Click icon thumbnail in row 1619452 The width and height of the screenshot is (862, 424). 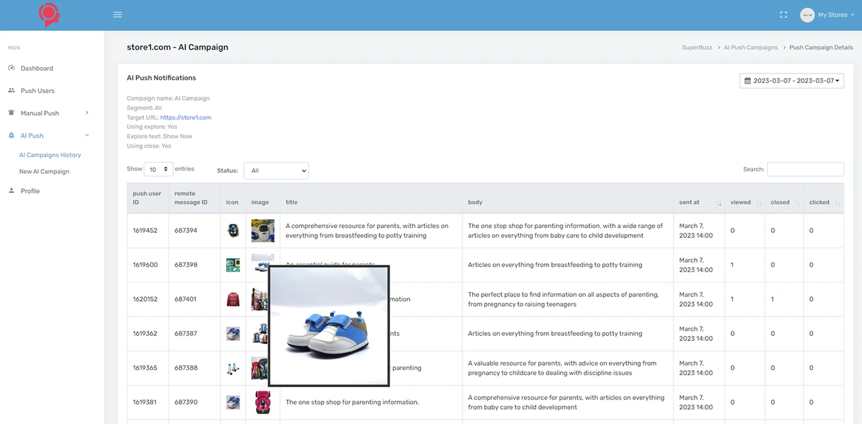(233, 231)
